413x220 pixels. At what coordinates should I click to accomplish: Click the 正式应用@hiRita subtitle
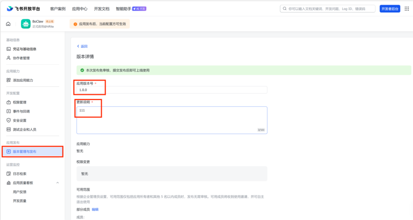tap(43, 27)
